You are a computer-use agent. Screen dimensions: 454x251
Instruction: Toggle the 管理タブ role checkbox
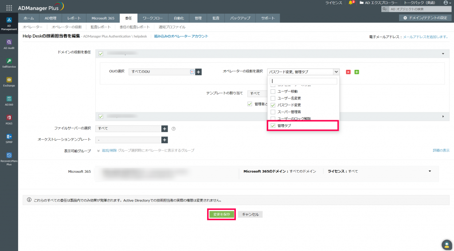273,126
